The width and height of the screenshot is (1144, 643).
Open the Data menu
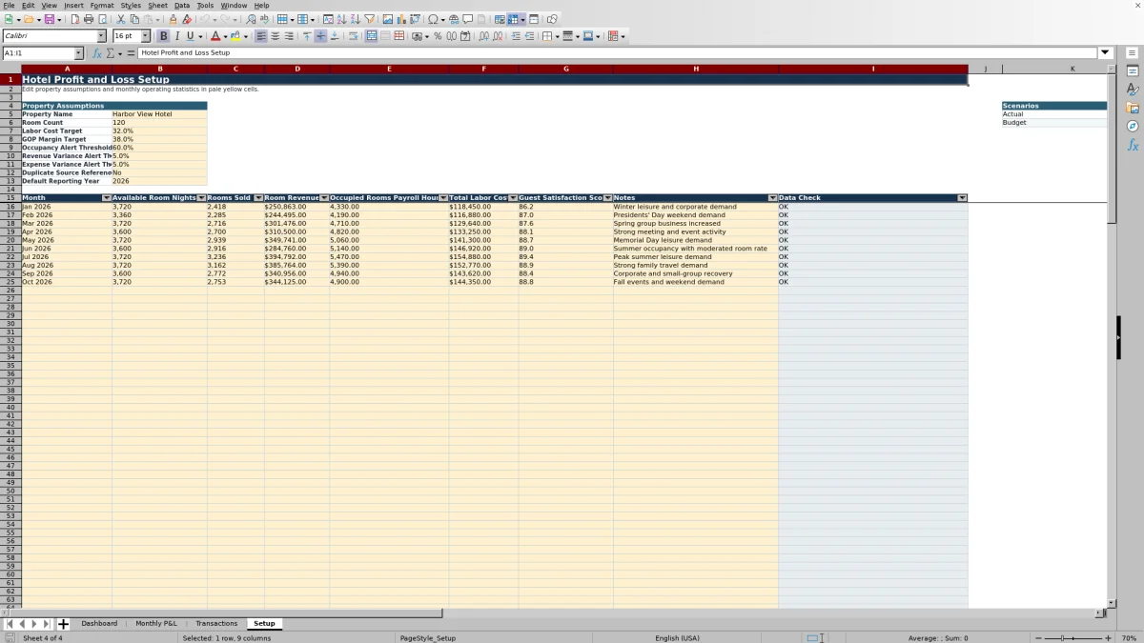182,6
